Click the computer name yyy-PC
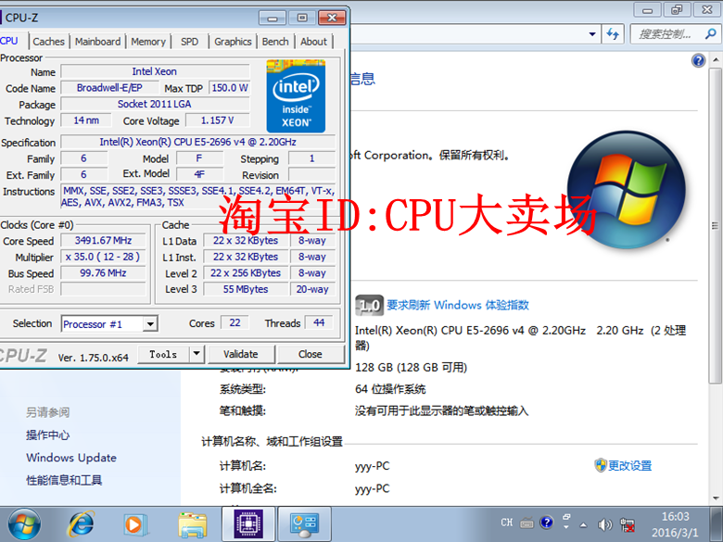 (372, 466)
